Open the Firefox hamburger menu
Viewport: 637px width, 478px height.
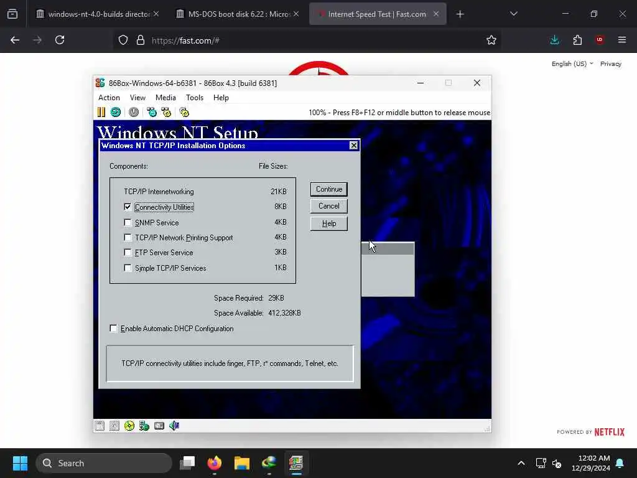click(x=622, y=40)
